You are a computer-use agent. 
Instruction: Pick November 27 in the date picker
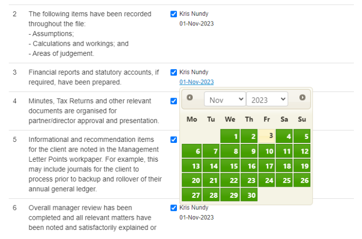pos(192,195)
